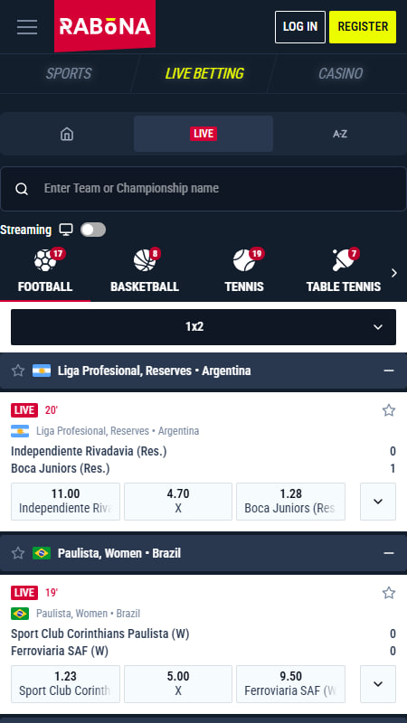Favorite the Paulista Women league star
The height and width of the screenshot is (723, 407).
point(18,553)
